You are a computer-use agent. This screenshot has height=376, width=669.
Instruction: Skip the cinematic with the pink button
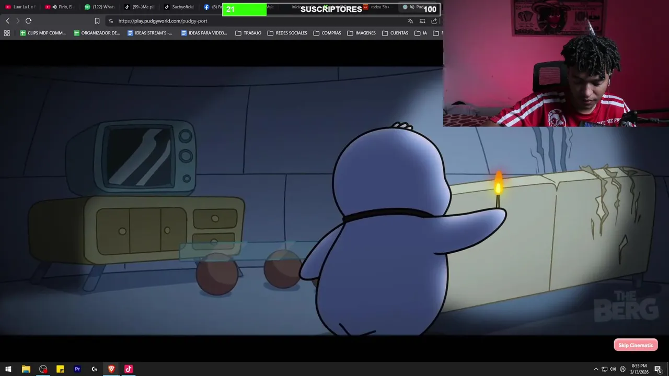click(x=636, y=345)
